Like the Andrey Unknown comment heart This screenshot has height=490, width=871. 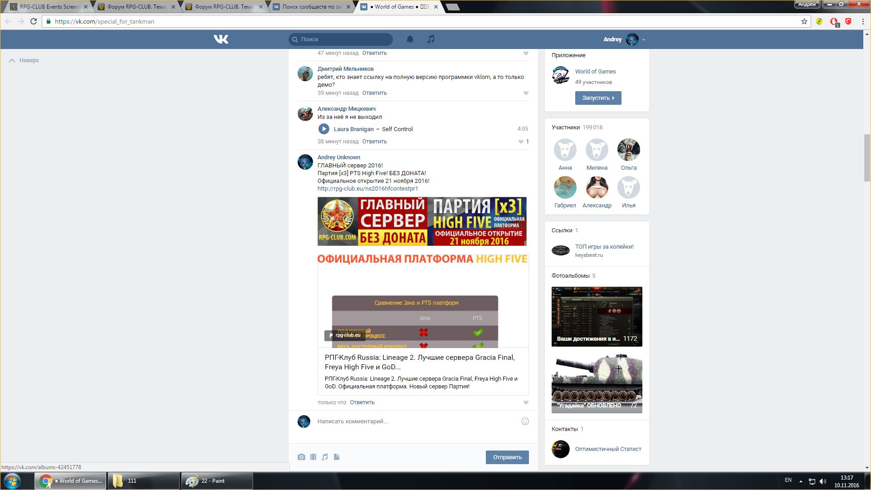coord(526,402)
